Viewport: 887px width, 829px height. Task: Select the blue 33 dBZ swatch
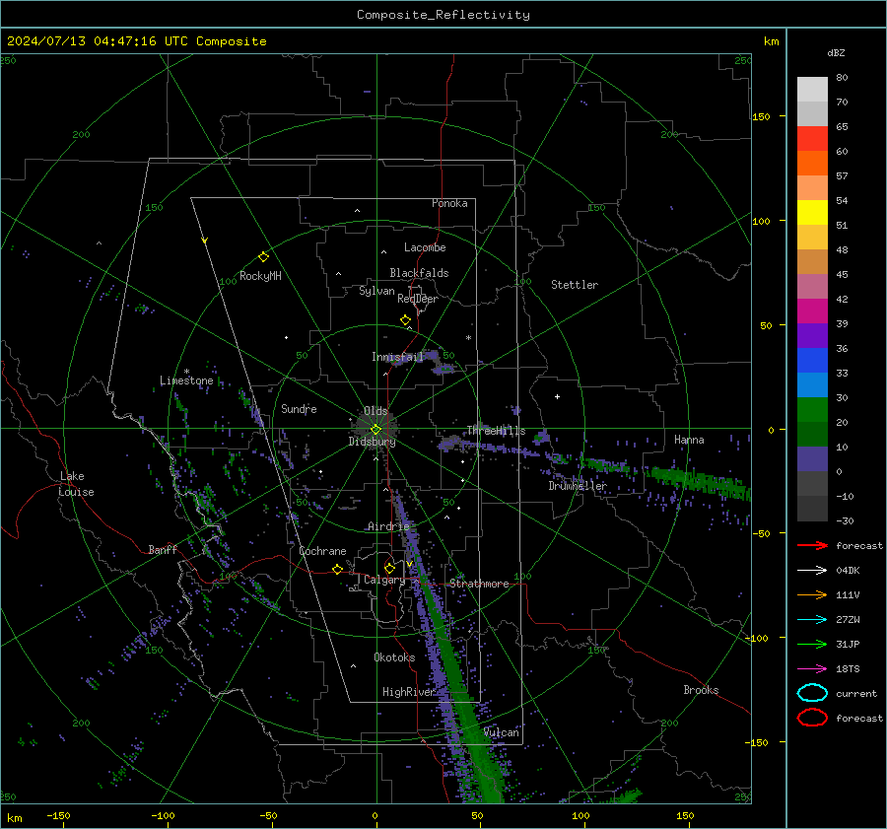812,360
